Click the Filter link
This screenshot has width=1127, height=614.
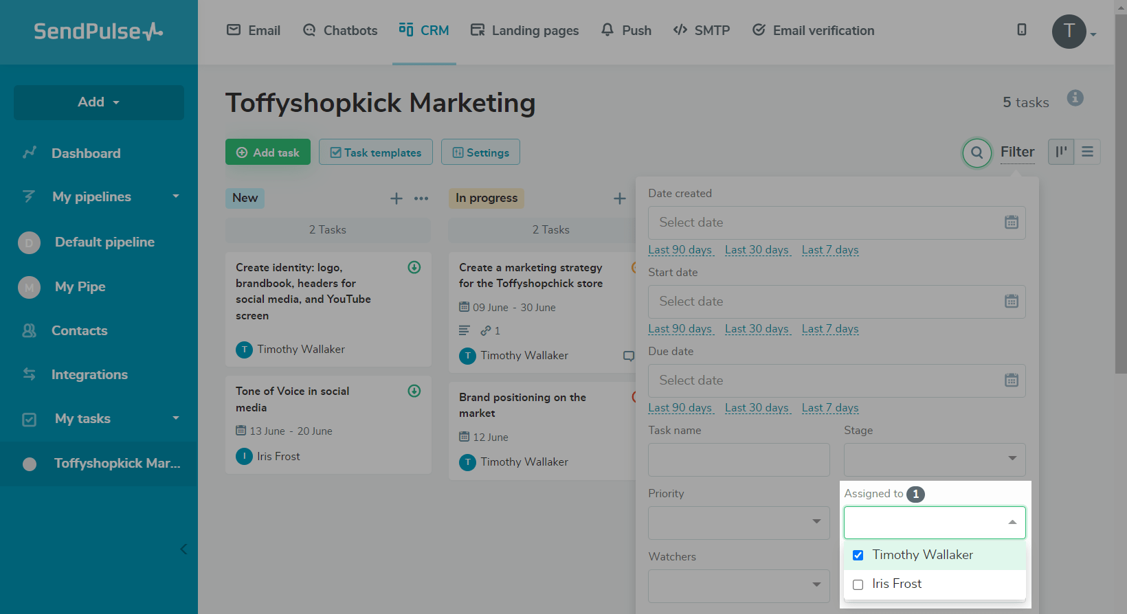tap(1017, 152)
